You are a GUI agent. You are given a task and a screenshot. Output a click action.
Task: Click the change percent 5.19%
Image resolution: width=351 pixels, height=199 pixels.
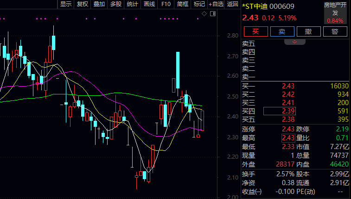pos(287,18)
